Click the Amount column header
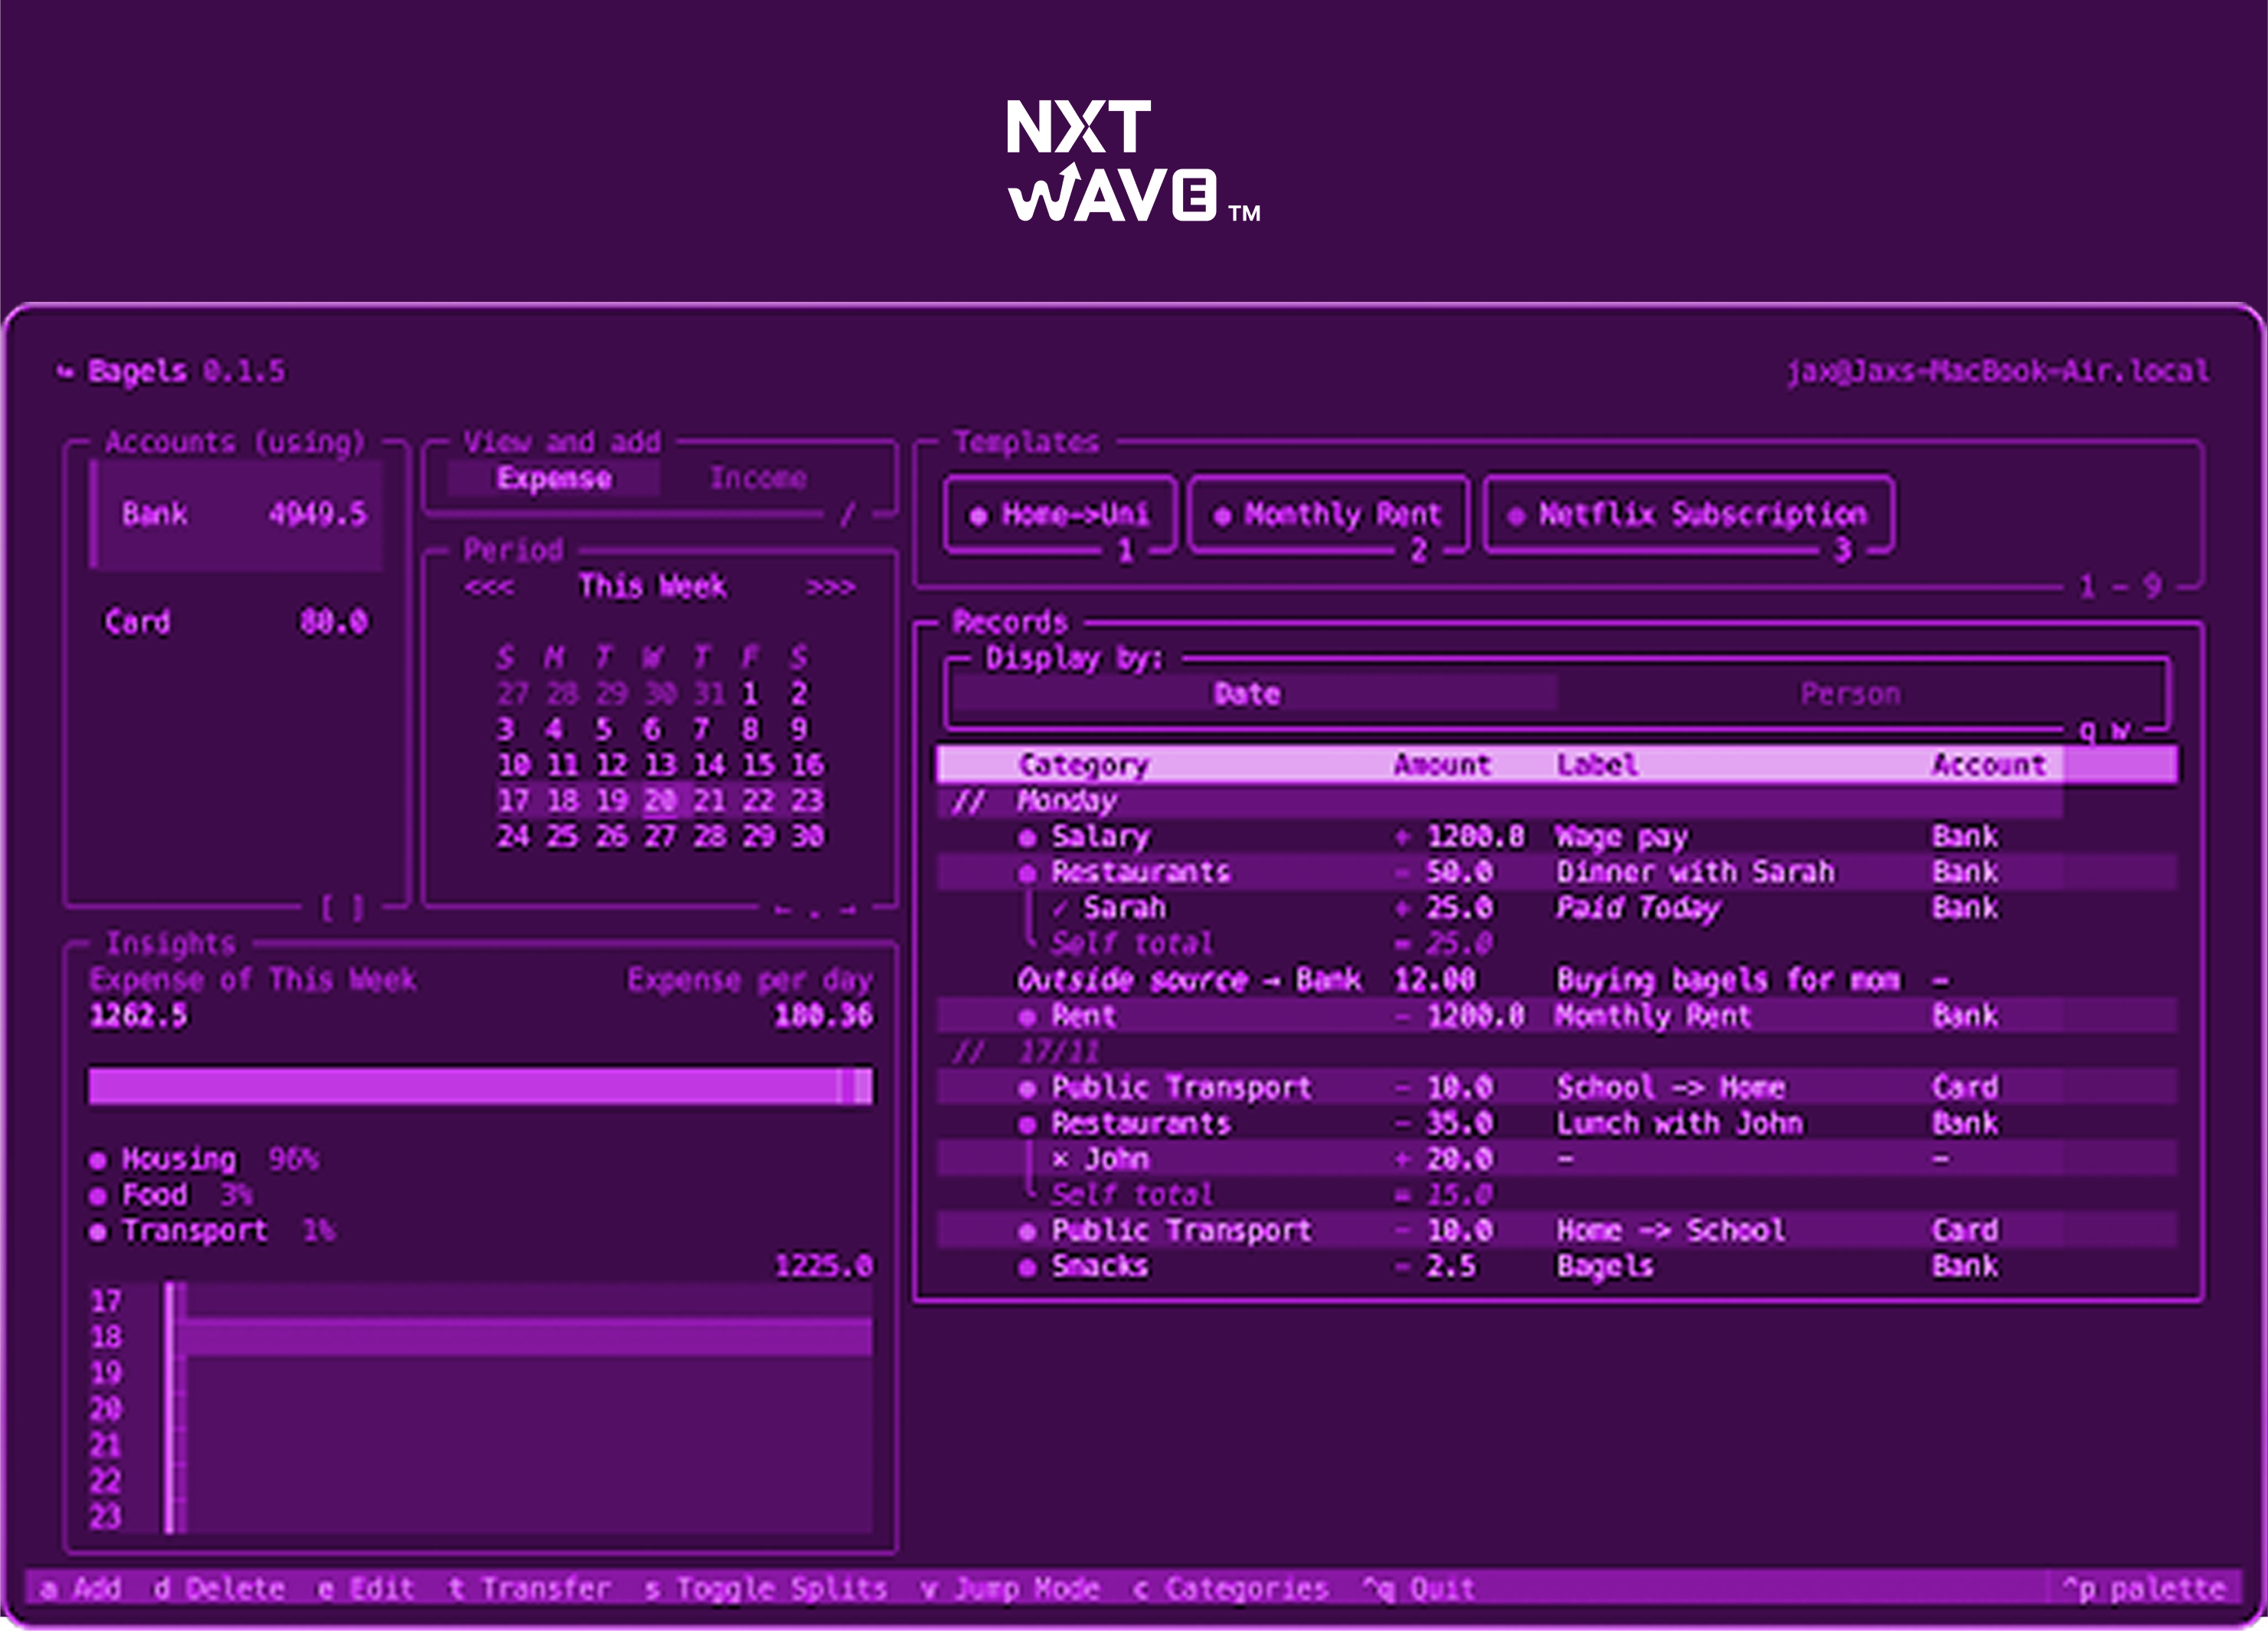The width and height of the screenshot is (2268, 1631). point(1443,765)
